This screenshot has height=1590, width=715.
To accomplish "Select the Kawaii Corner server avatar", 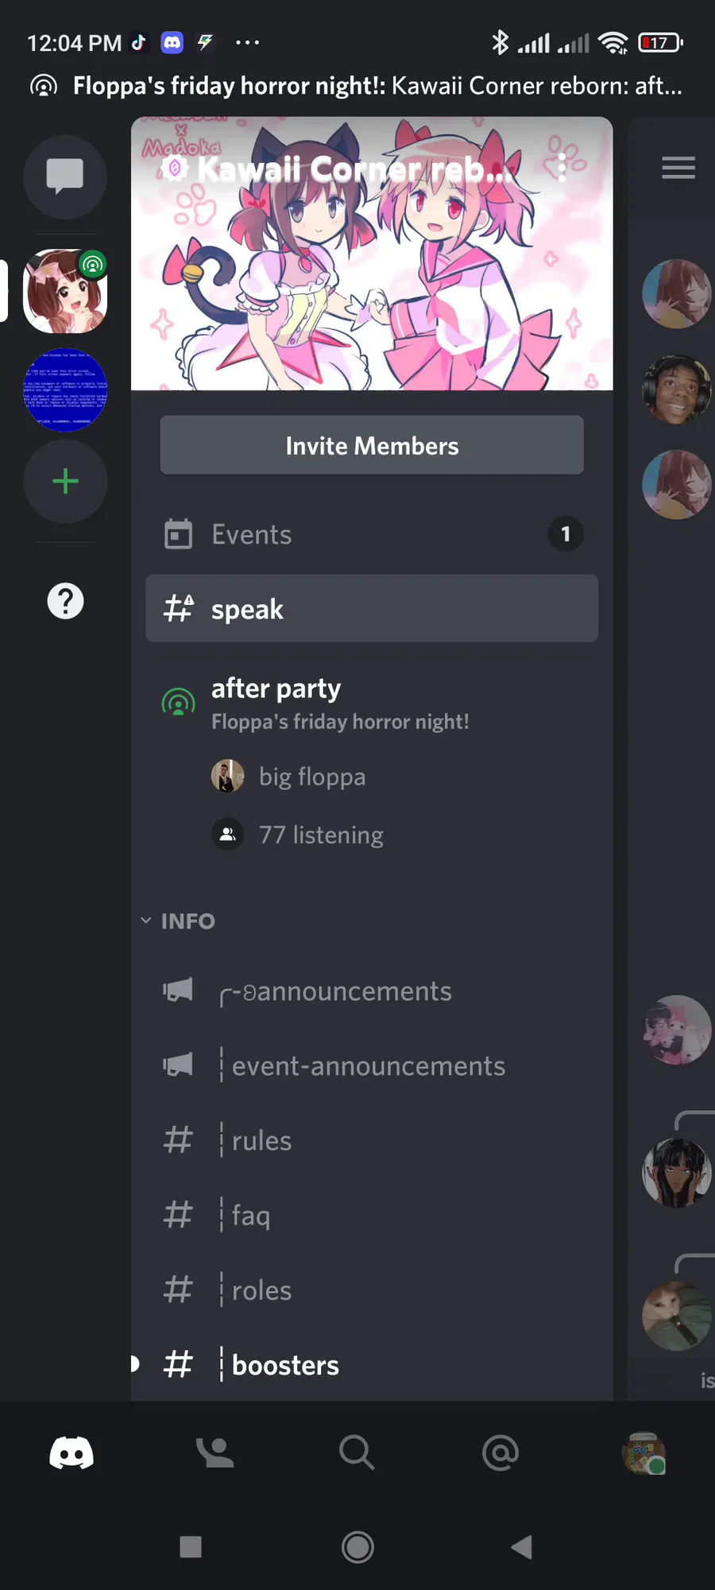I will pyautogui.click(x=65, y=291).
